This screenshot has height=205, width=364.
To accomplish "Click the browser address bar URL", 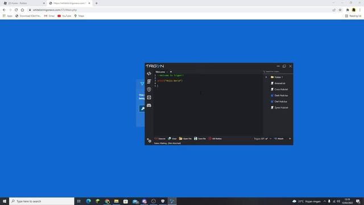I will [x=55, y=10].
